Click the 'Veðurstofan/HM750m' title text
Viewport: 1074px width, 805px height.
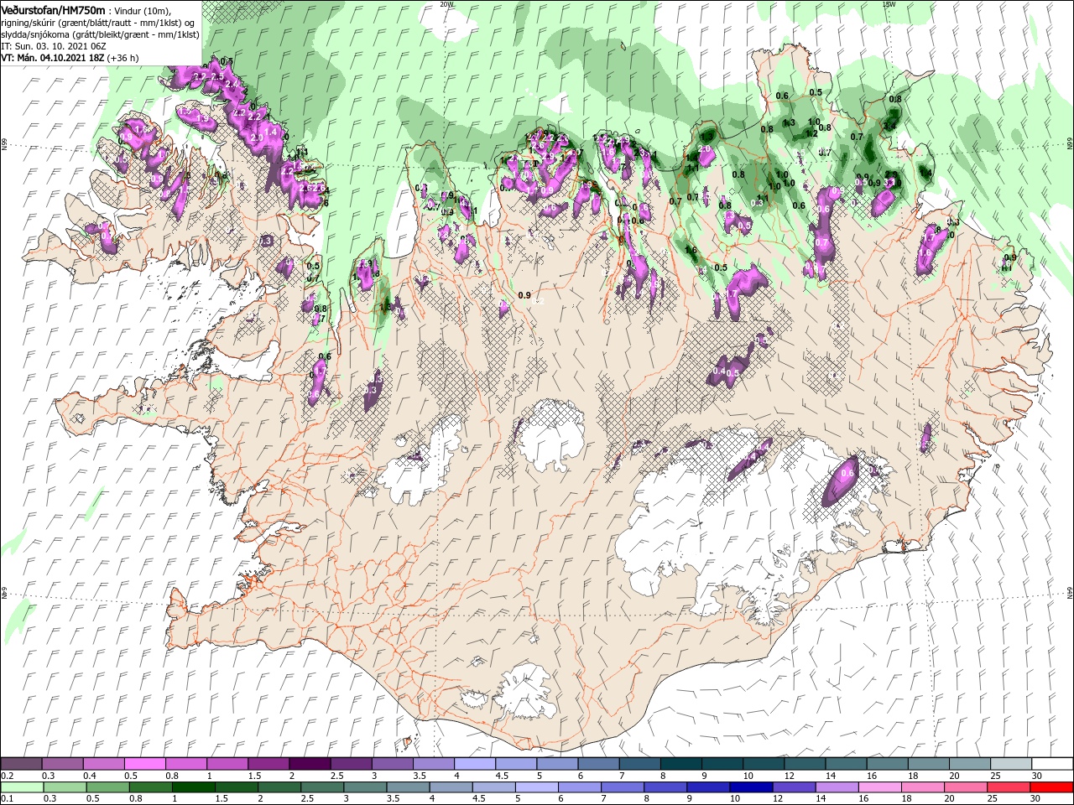pos(53,10)
